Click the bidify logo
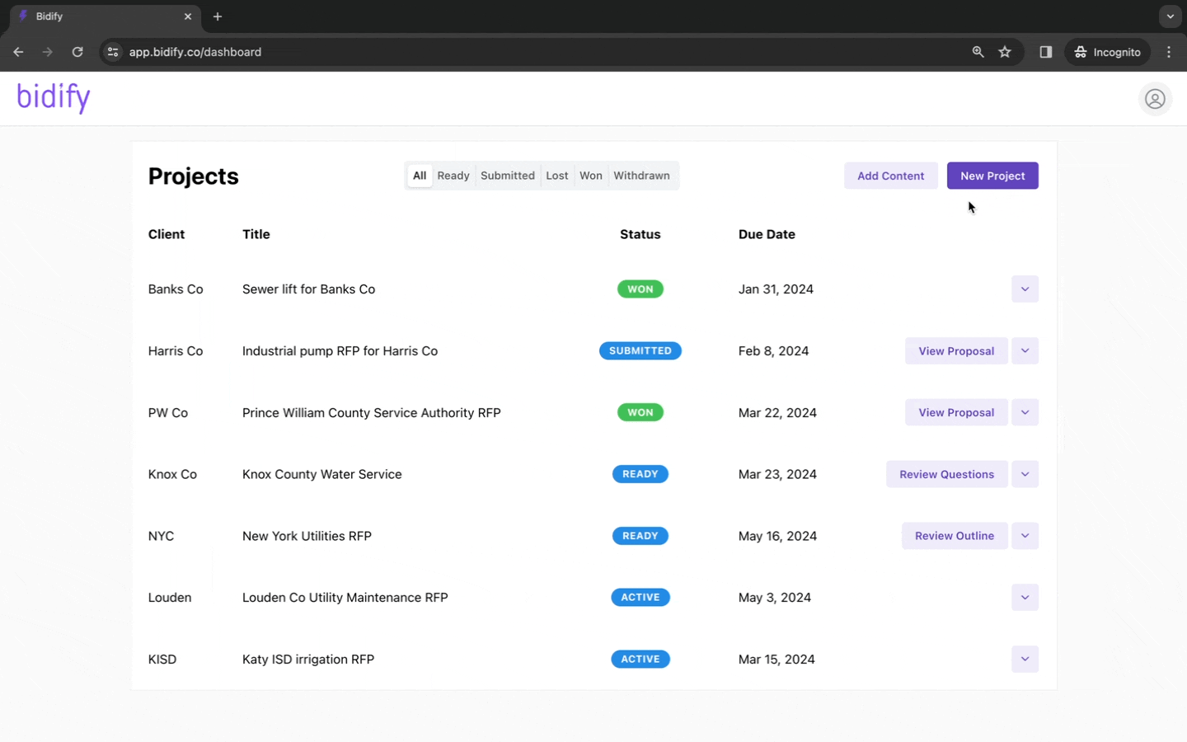This screenshot has width=1187, height=742. 54,97
